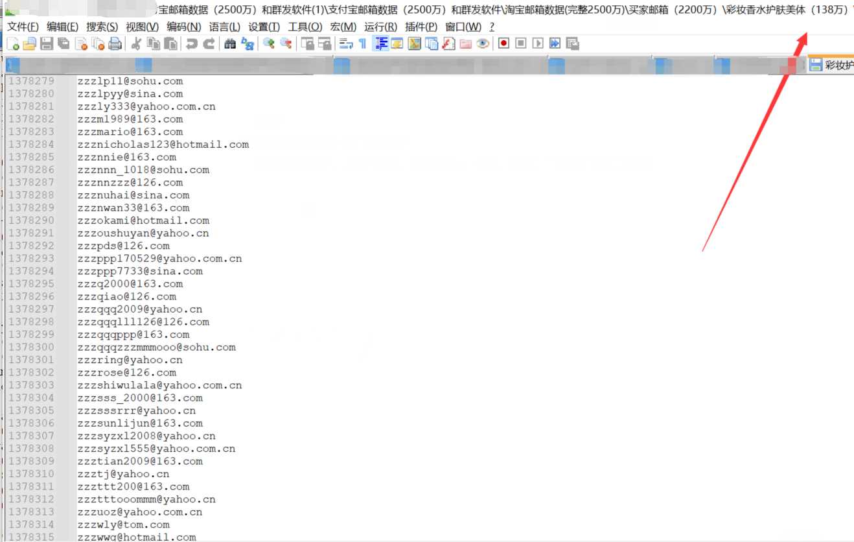The width and height of the screenshot is (854, 542).
Task: Switch to the 彩妆护 document tab
Action: click(x=831, y=65)
